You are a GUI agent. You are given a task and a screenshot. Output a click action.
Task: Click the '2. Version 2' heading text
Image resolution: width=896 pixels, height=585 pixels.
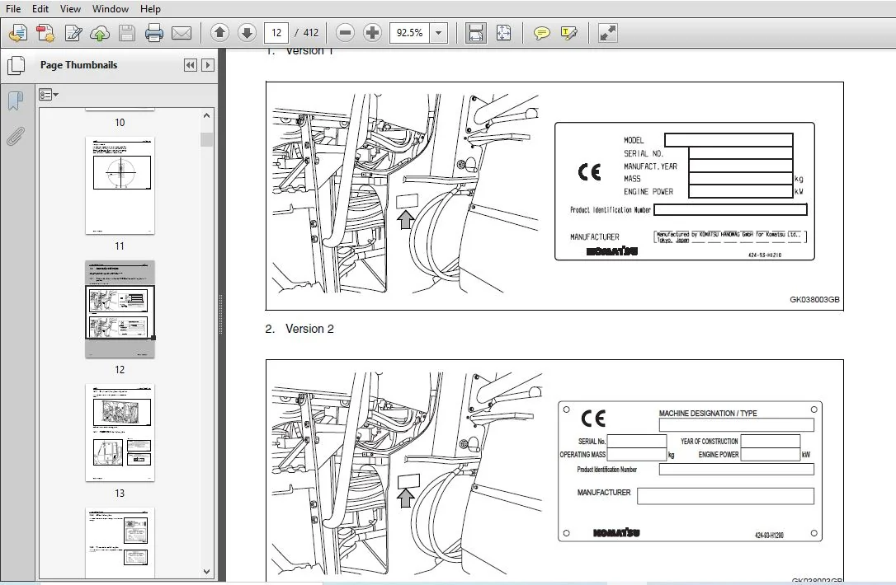(x=299, y=329)
